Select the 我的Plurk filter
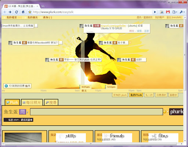This screenshot has width=188, height=147. (x=136, y=95)
